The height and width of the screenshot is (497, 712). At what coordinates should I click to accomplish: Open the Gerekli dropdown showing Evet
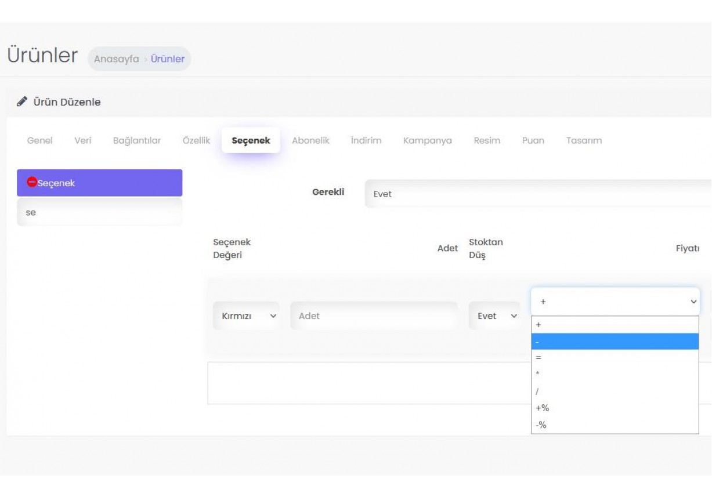(x=522, y=194)
